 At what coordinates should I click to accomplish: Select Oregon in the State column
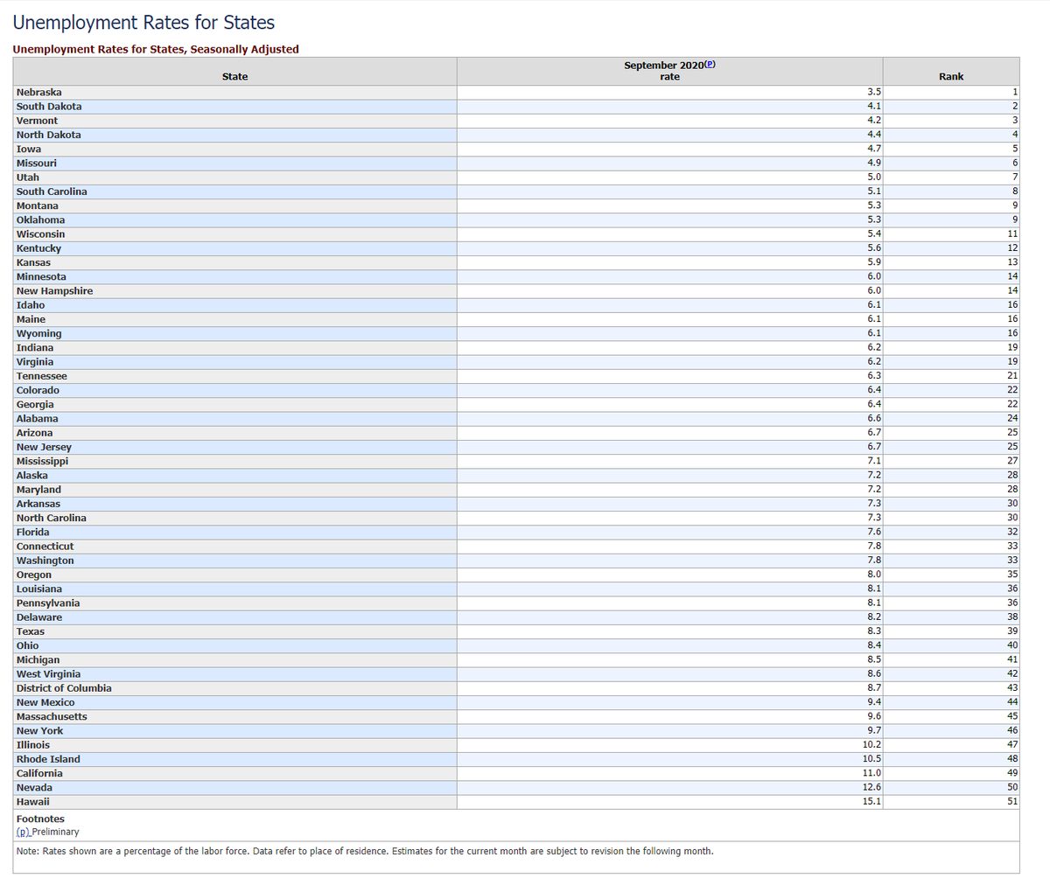(x=34, y=575)
